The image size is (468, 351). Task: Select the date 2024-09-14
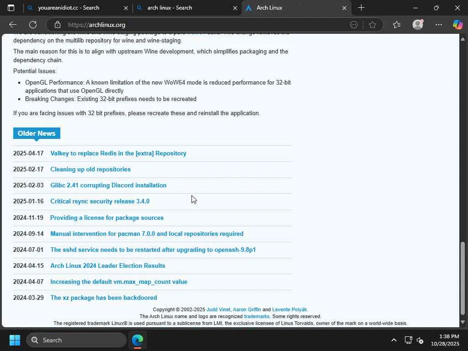click(28, 234)
